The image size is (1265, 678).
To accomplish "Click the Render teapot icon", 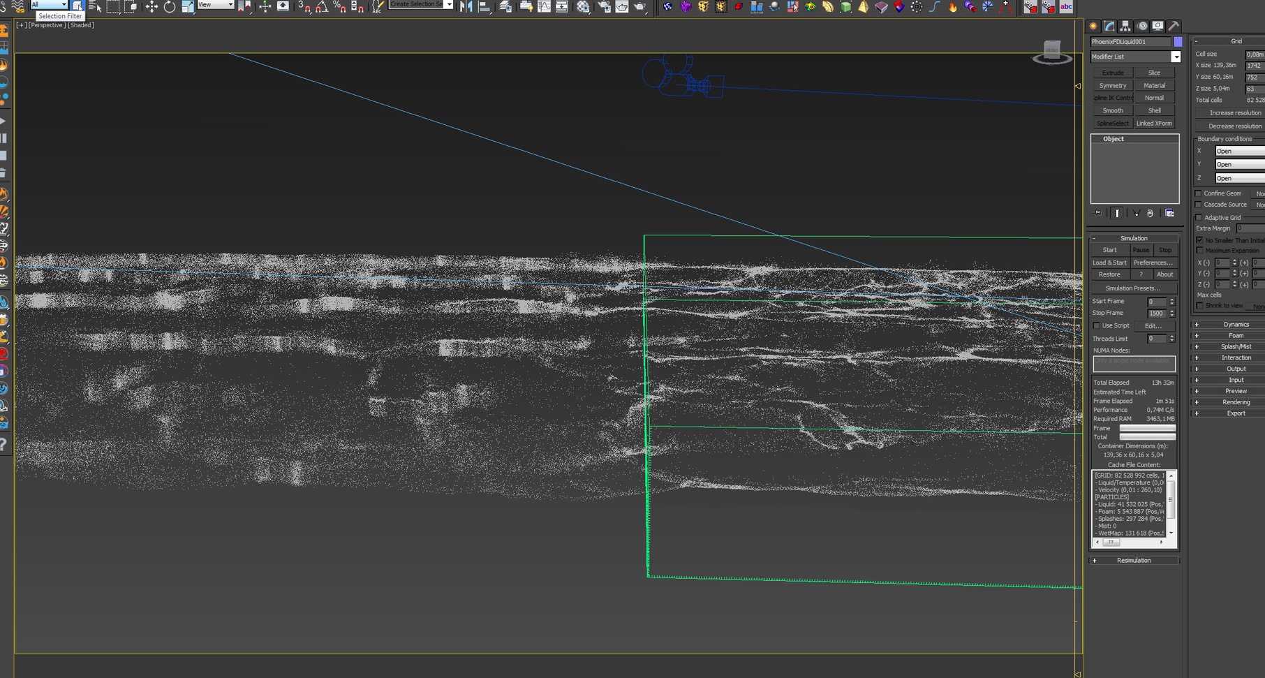I will point(639,7).
